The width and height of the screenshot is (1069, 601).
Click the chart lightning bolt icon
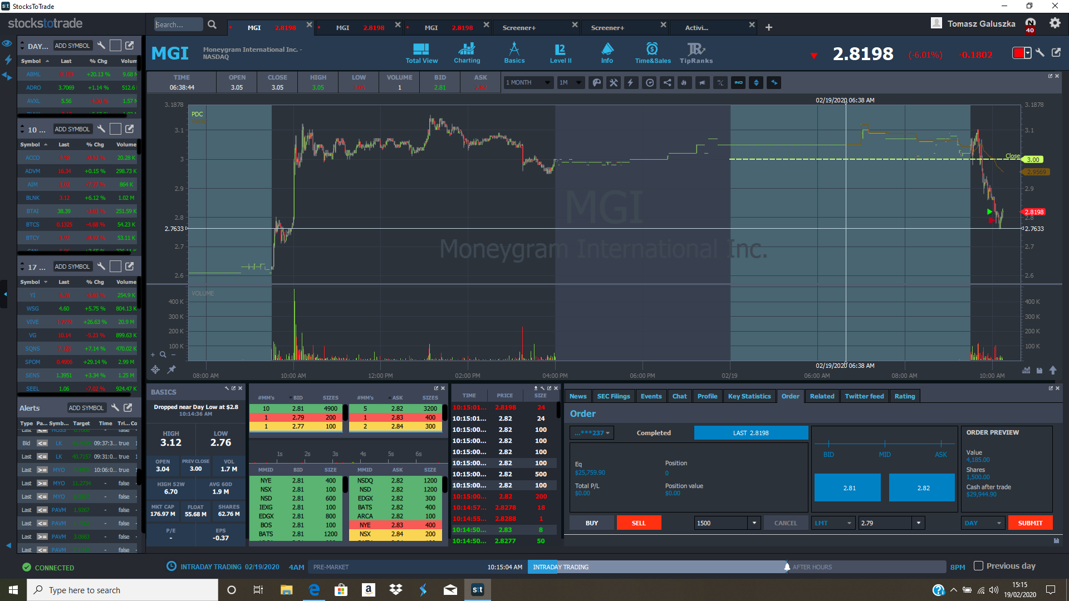click(631, 83)
